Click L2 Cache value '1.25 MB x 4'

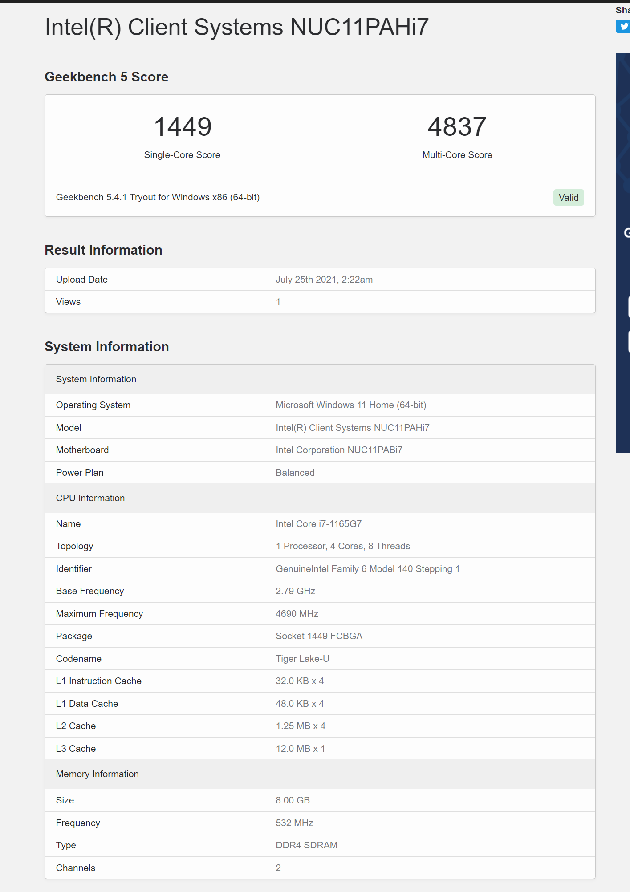[301, 726]
